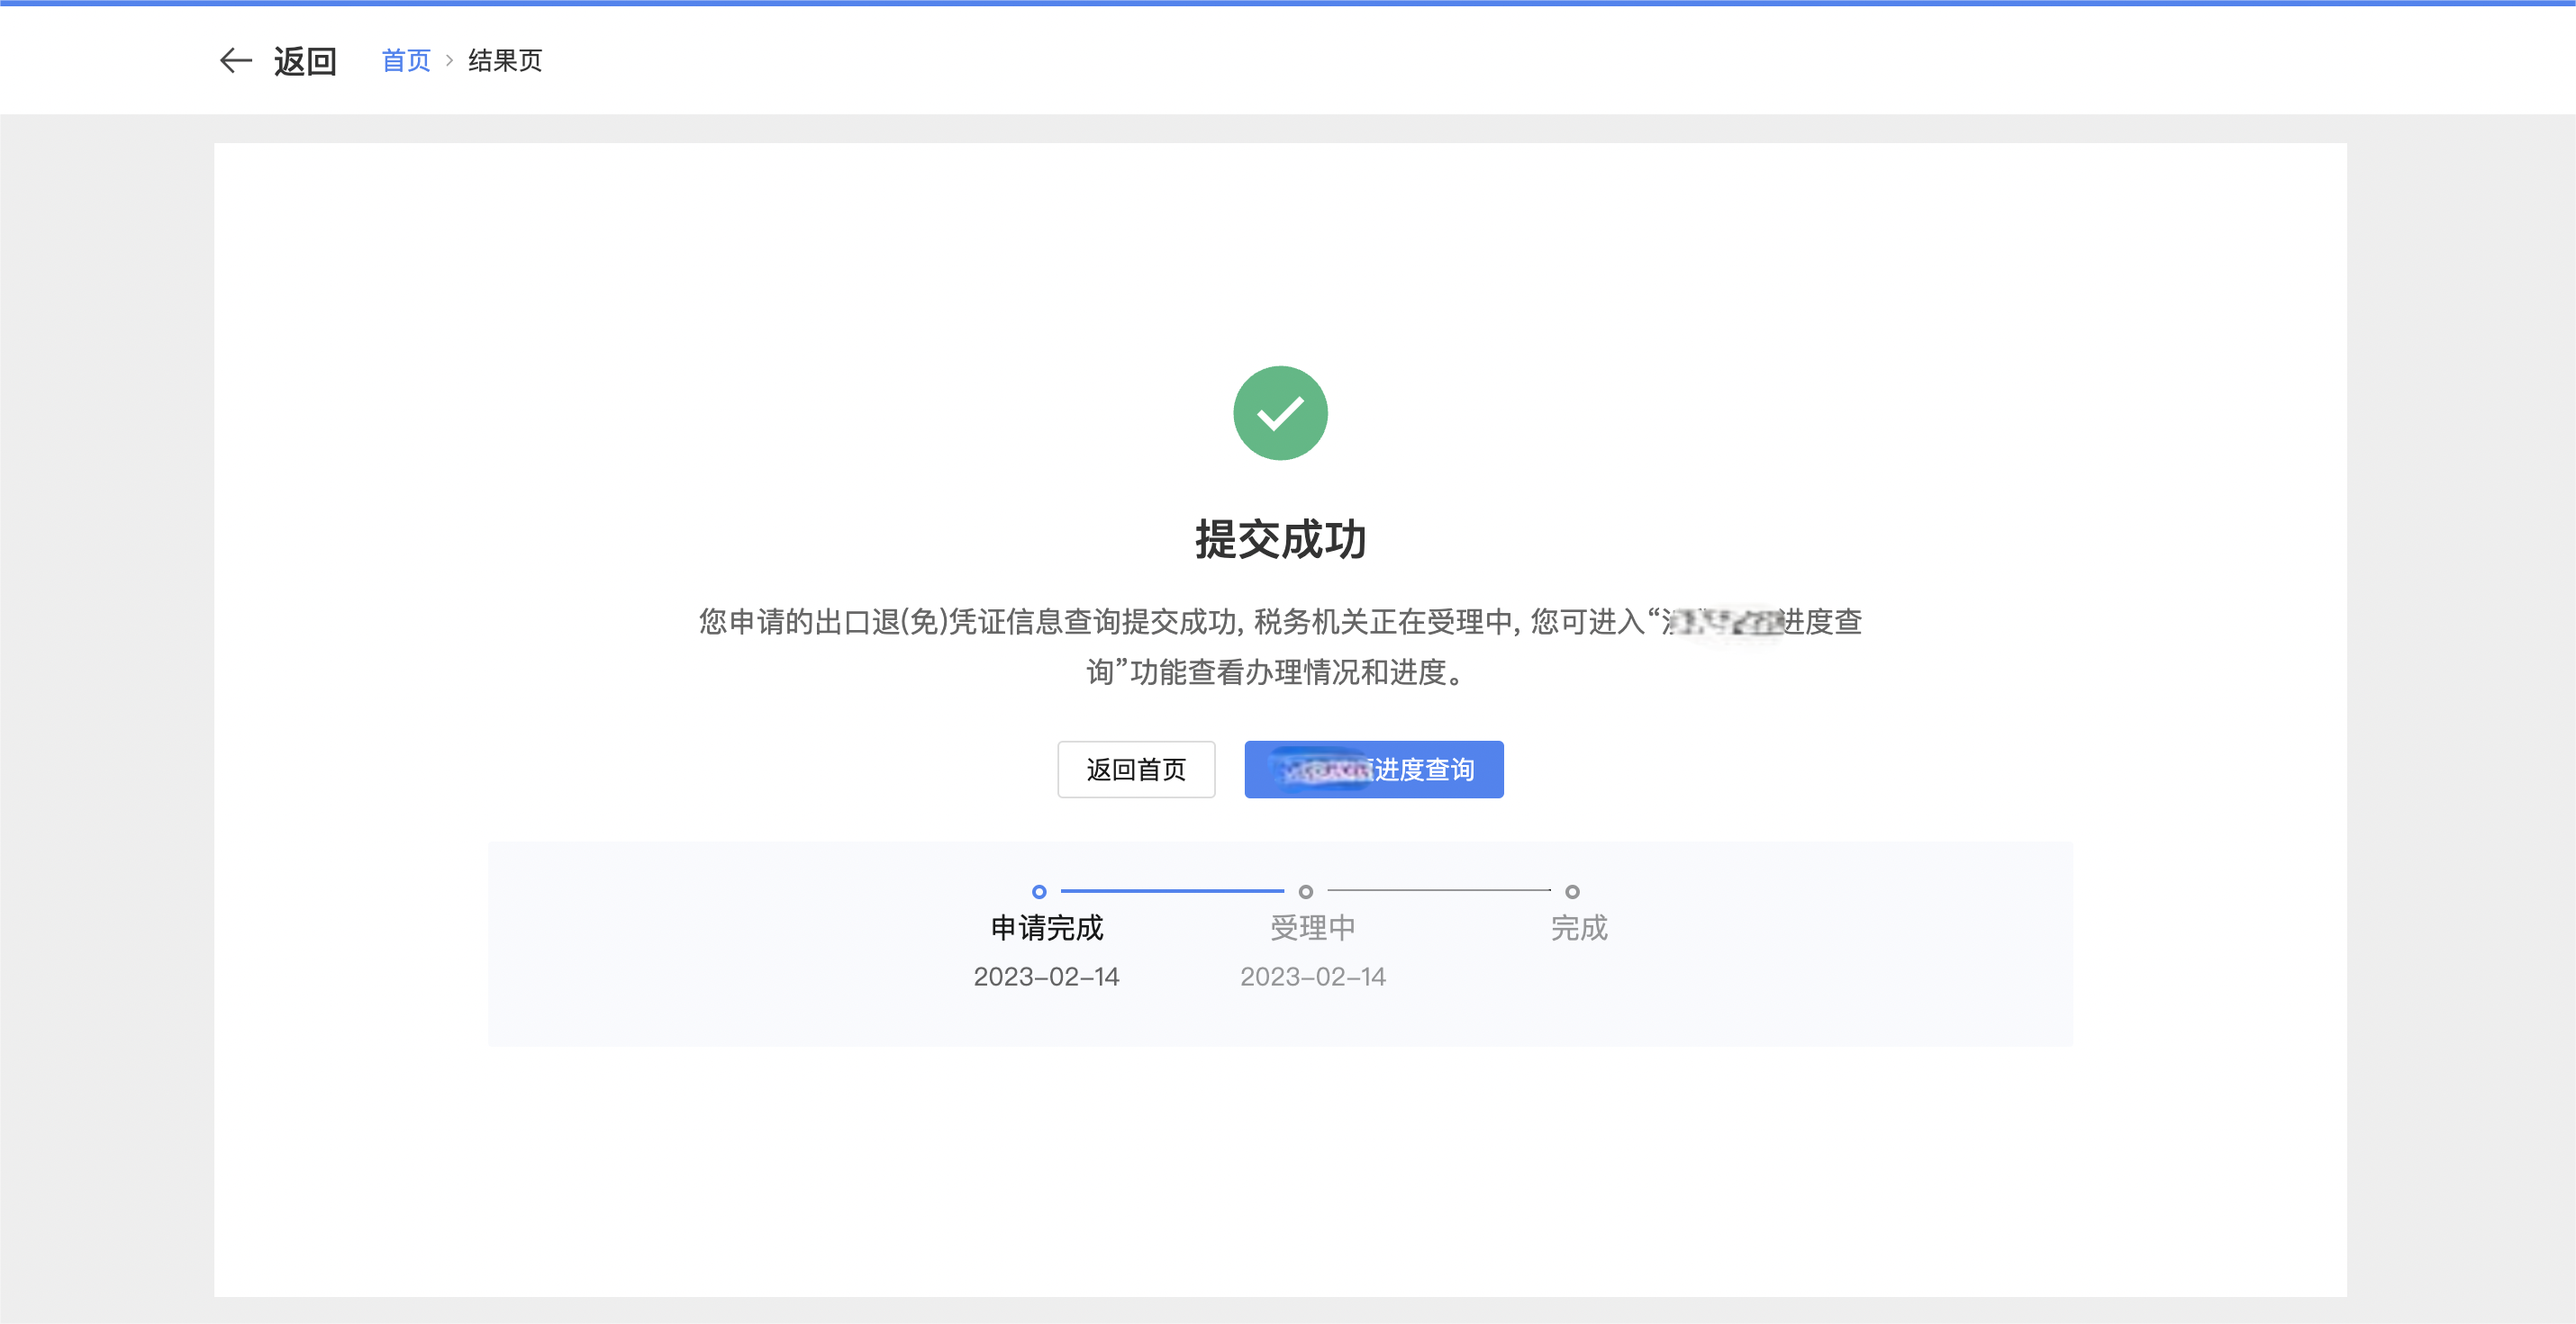Screen dimensions: 2576x1324
Task: Select the 受理中 step label
Action: [x=1312, y=927]
